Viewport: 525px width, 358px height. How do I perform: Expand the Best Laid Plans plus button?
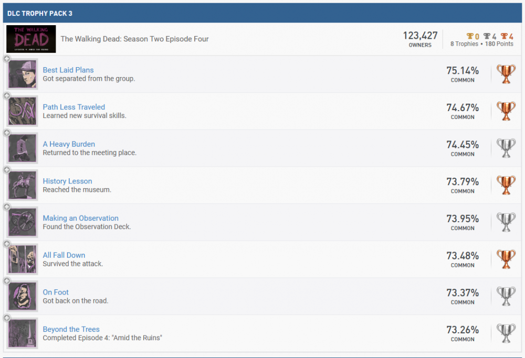pos(7,59)
